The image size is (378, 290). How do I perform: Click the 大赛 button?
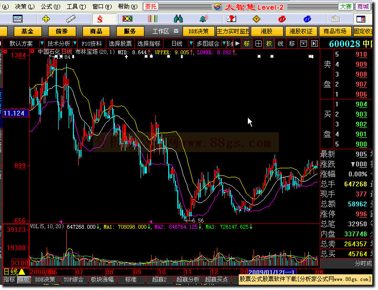(x=346, y=7)
